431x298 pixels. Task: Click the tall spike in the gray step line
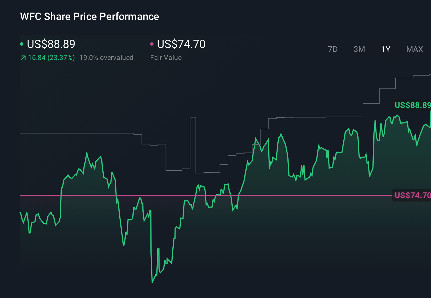[x=193, y=117]
